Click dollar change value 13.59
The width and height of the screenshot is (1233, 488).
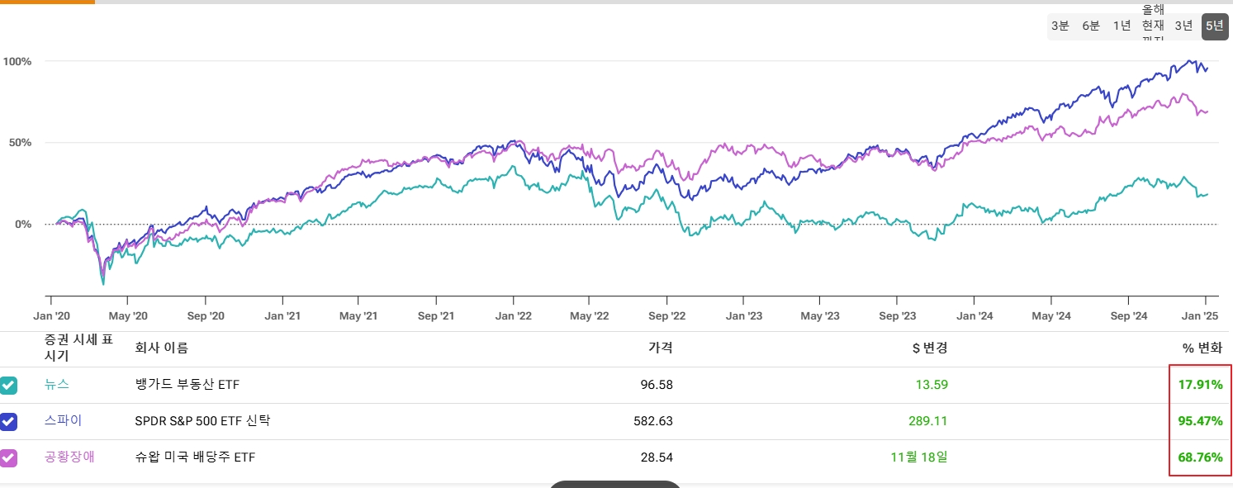[932, 385]
